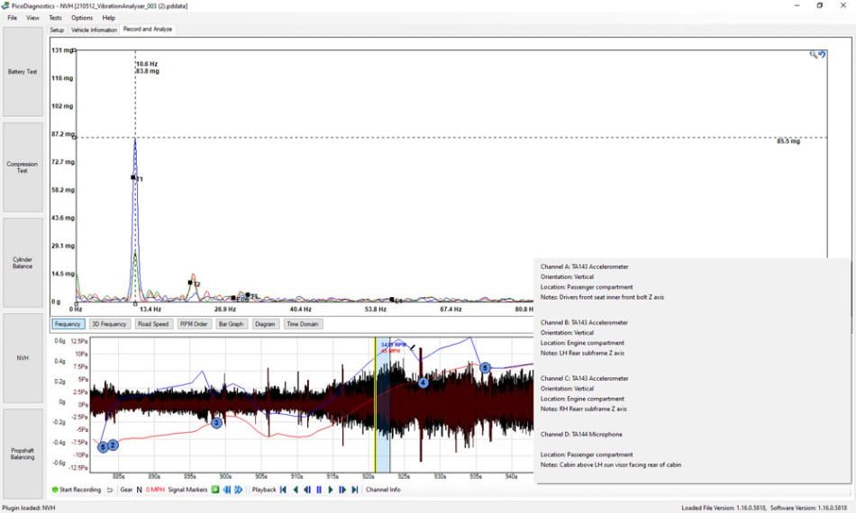856x513 pixels.
Task: Click the 85.5 mg horizontal ruler label
Action: point(788,141)
